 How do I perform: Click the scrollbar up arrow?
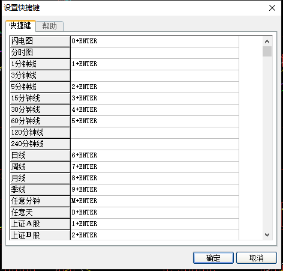tap(267, 41)
